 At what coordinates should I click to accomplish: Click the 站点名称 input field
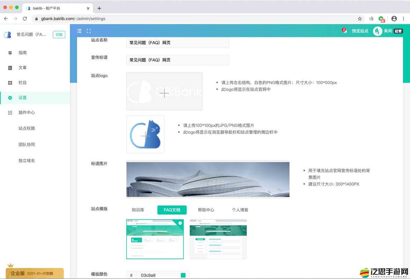(177, 42)
